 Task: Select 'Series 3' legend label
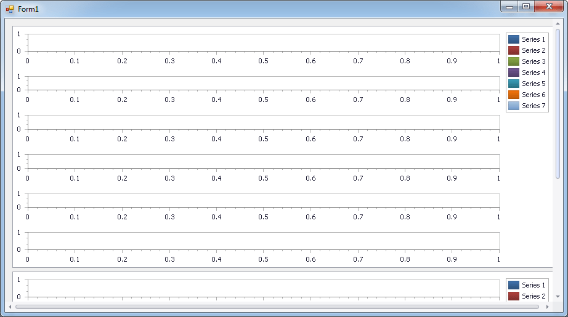point(534,61)
